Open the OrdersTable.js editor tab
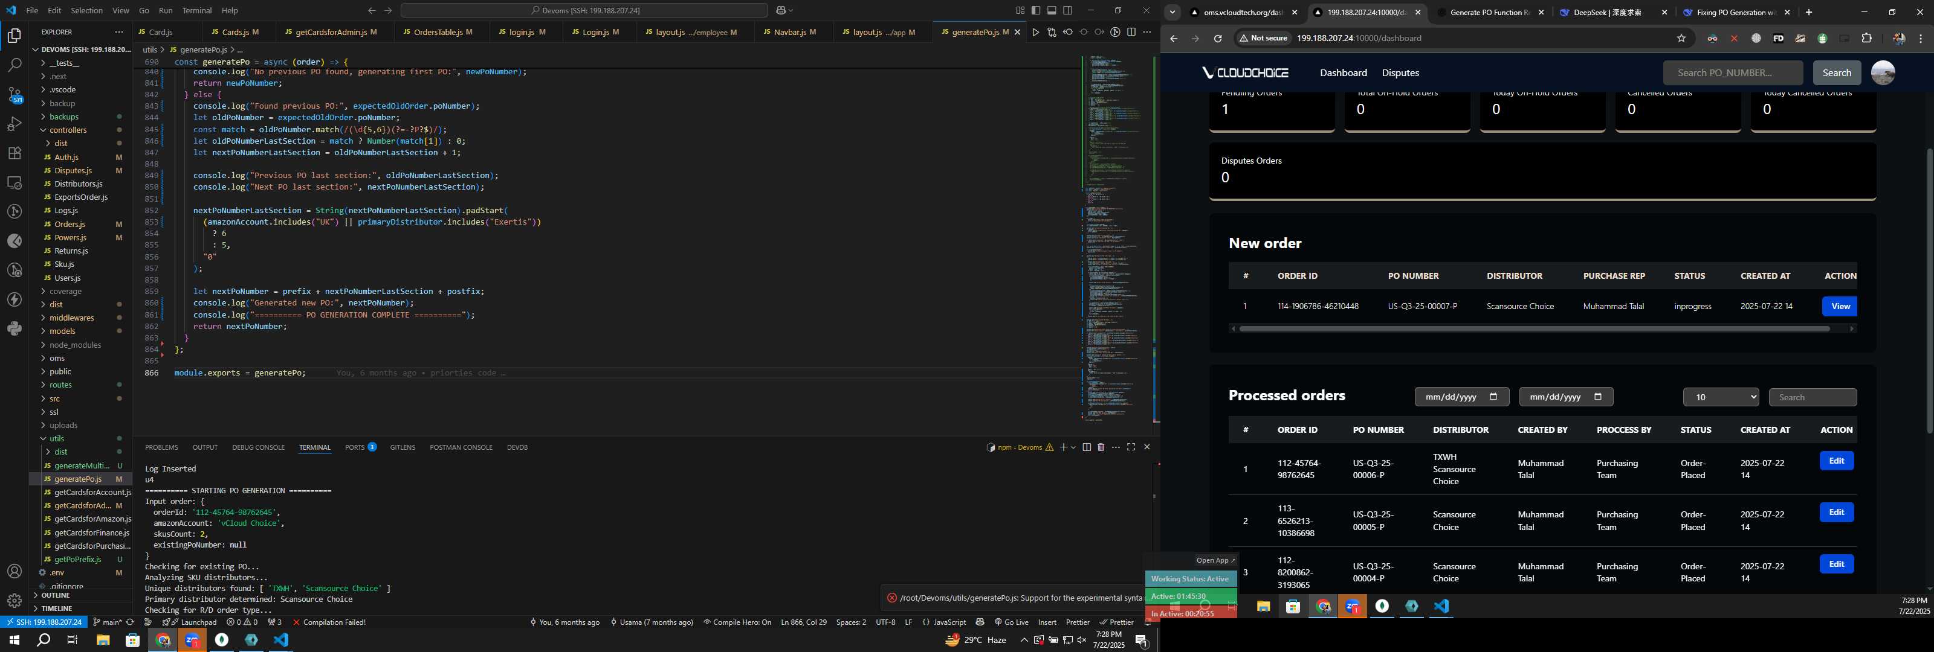This screenshot has height=652, width=1934. coord(438,32)
